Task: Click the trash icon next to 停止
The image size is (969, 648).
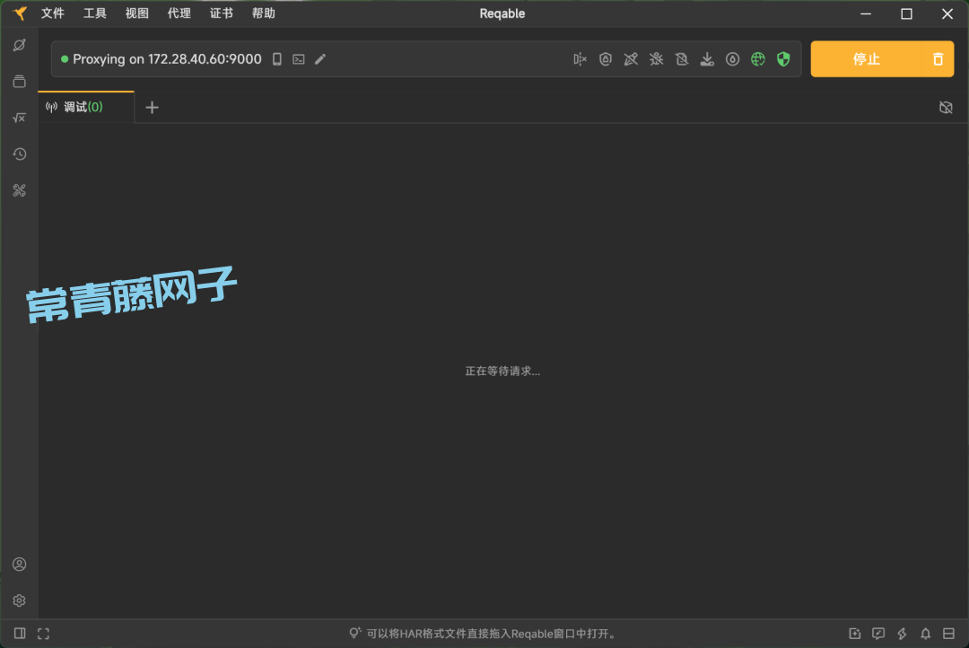Action: click(938, 58)
